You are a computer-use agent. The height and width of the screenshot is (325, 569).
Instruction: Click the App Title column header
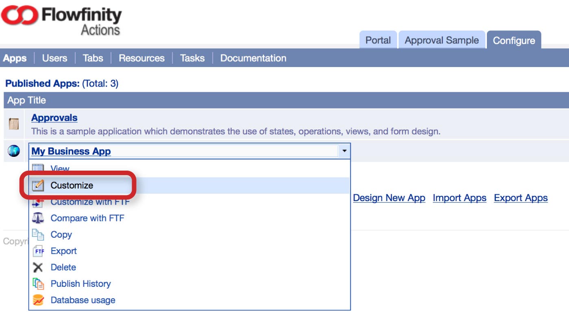click(27, 100)
